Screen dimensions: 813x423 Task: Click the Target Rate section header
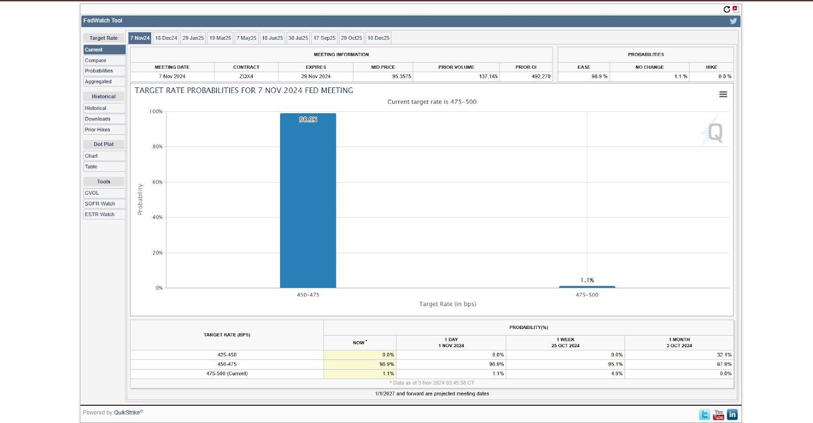104,38
